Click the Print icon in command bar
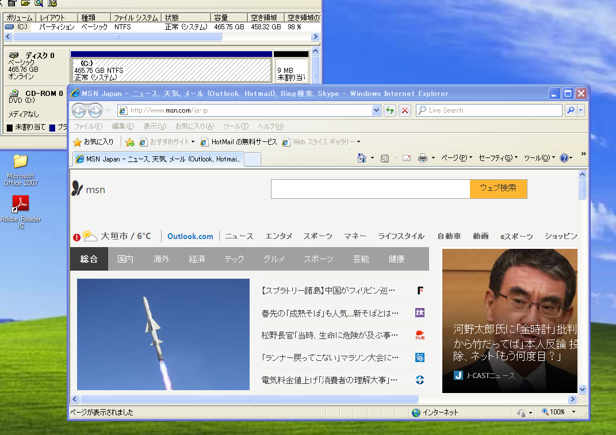 422,158
